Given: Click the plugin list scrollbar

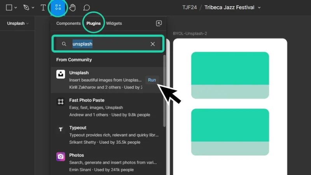Looking at the screenshot, I should click(164, 91).
